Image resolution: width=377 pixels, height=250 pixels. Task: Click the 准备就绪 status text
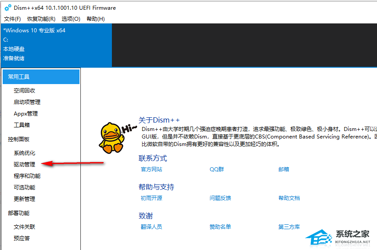pos(14,58)
